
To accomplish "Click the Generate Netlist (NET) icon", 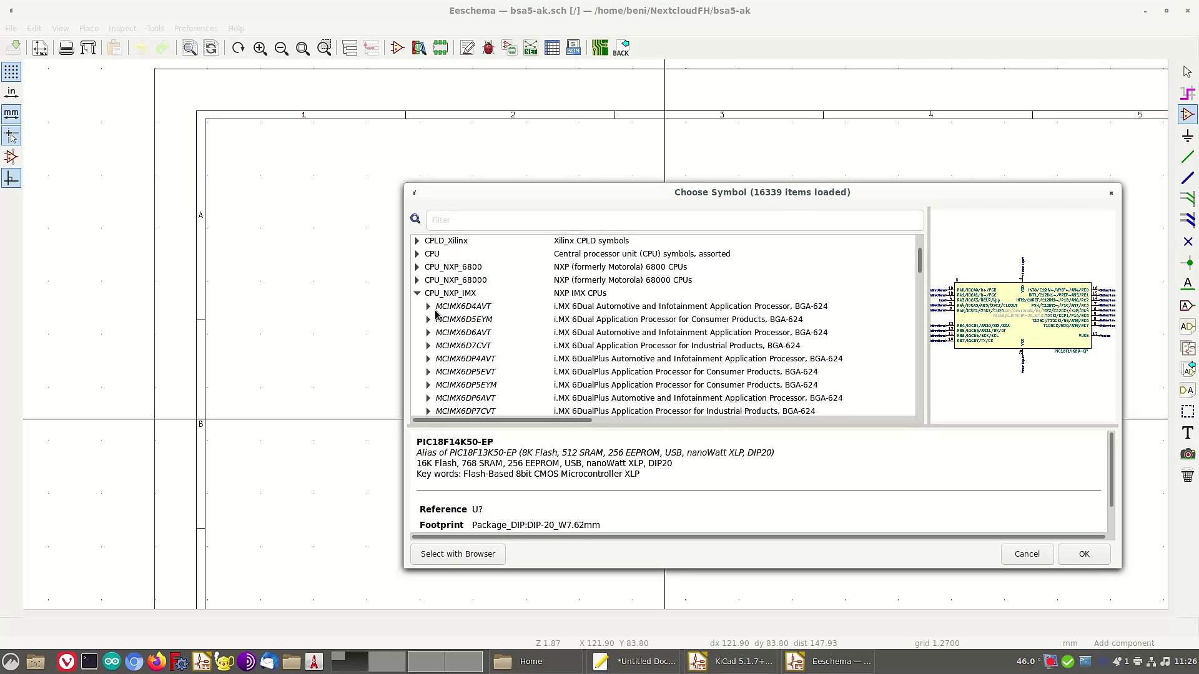I will coord(531,48).
